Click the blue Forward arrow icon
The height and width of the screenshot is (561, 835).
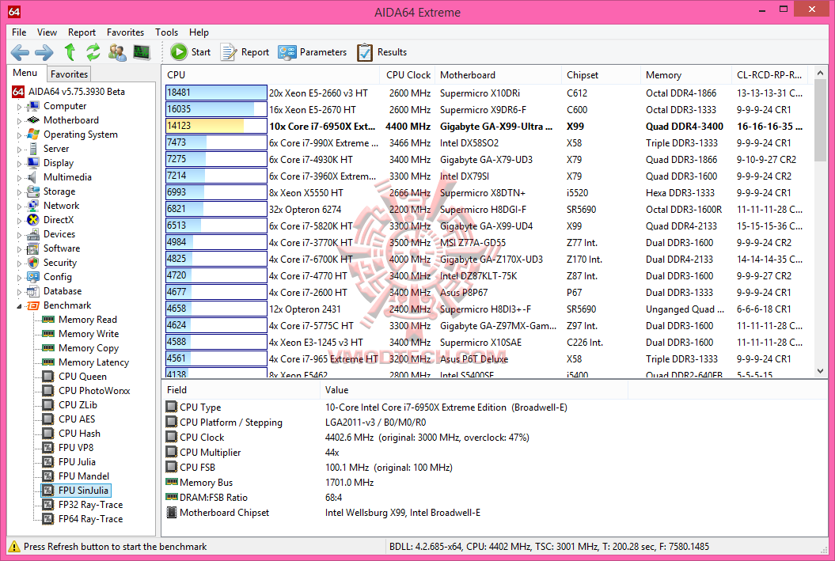44,52
